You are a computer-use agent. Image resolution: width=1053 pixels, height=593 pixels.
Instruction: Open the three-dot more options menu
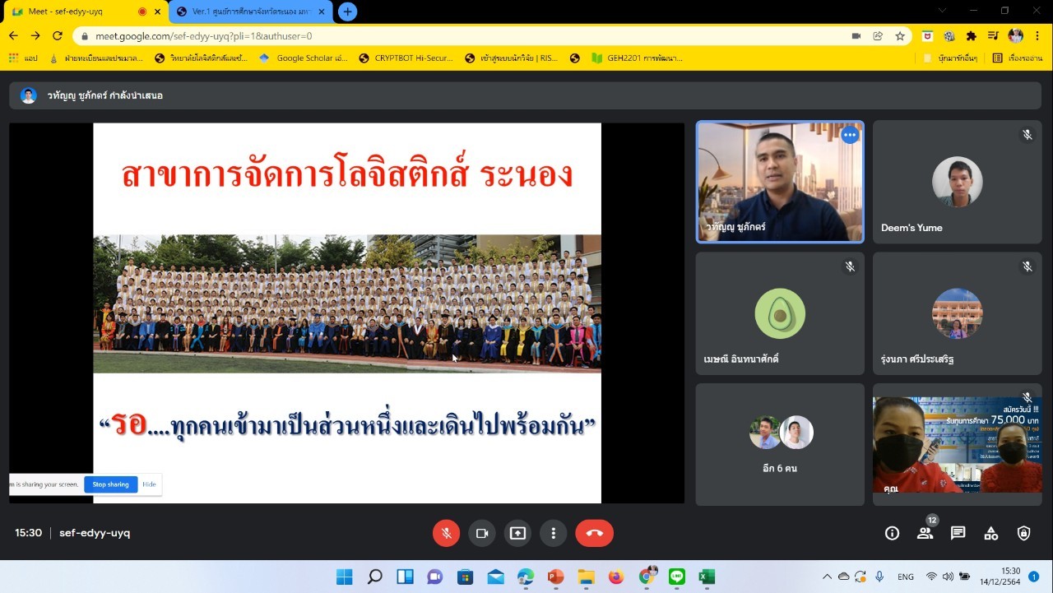tap(553, 533)
